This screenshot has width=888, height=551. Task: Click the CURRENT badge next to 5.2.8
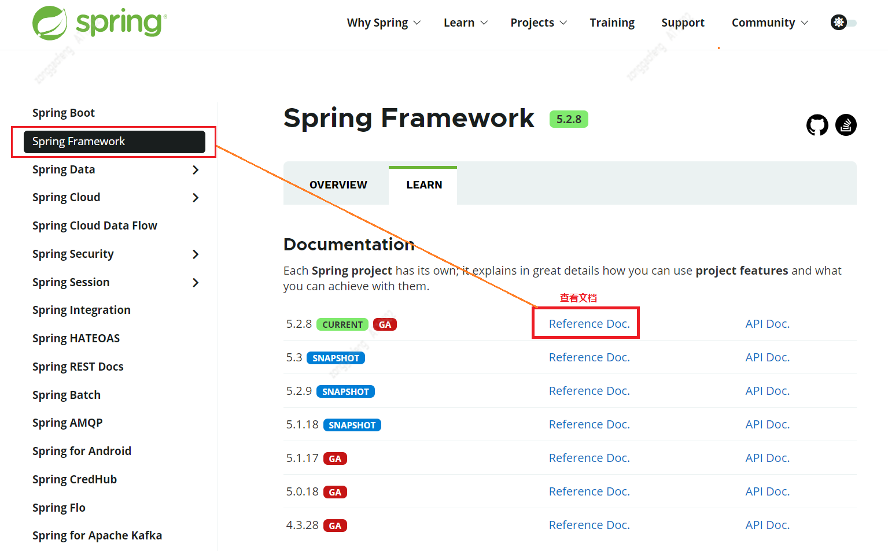(x=342, y=324)
